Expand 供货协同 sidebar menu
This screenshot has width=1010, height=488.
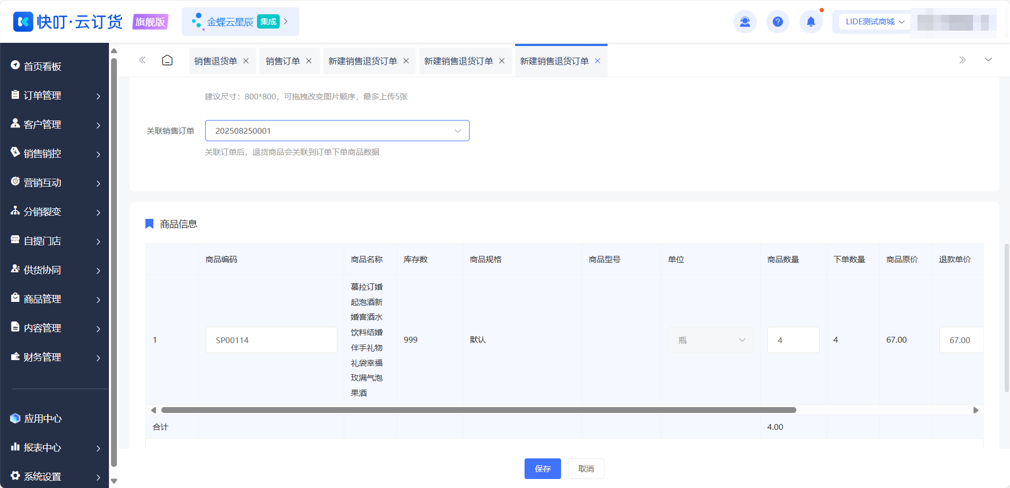point(55,270)
